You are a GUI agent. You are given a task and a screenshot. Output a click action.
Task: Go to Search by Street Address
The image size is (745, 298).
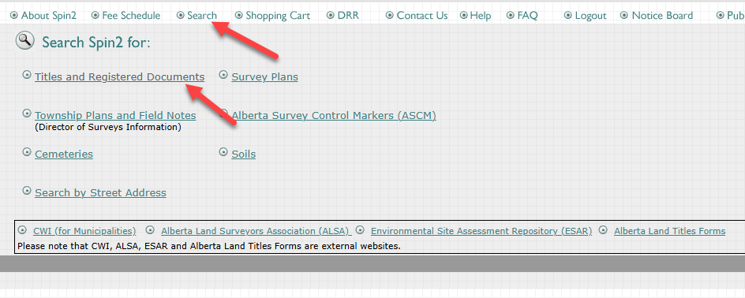click(x=100, y=192)
